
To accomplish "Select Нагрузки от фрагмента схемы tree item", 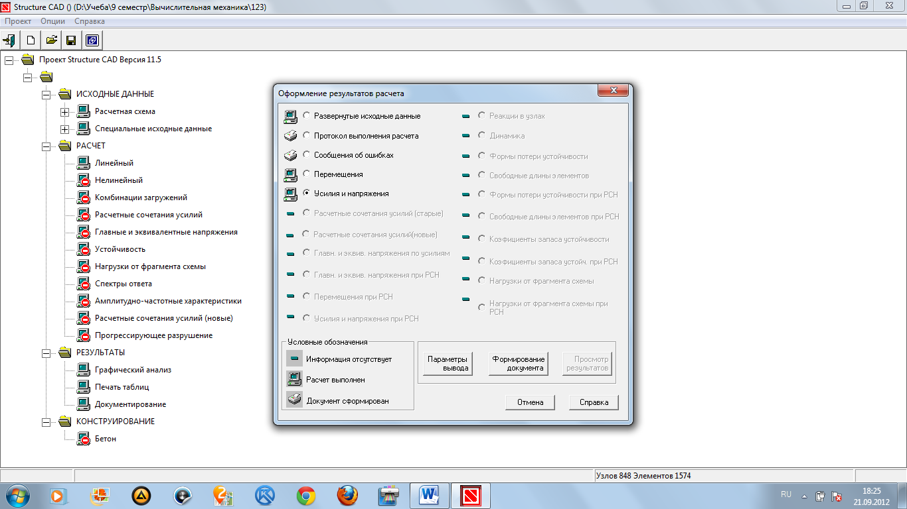I will coord(150,266).
